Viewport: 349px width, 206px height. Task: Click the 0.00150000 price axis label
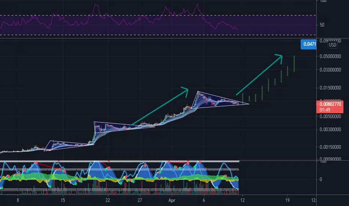tap(330, 147)
